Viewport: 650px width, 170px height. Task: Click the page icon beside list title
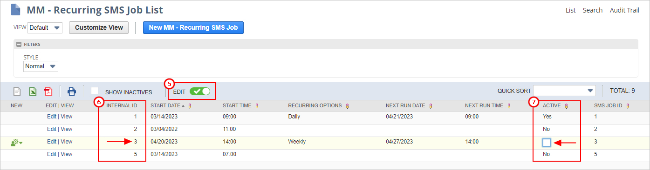point(15,10)
